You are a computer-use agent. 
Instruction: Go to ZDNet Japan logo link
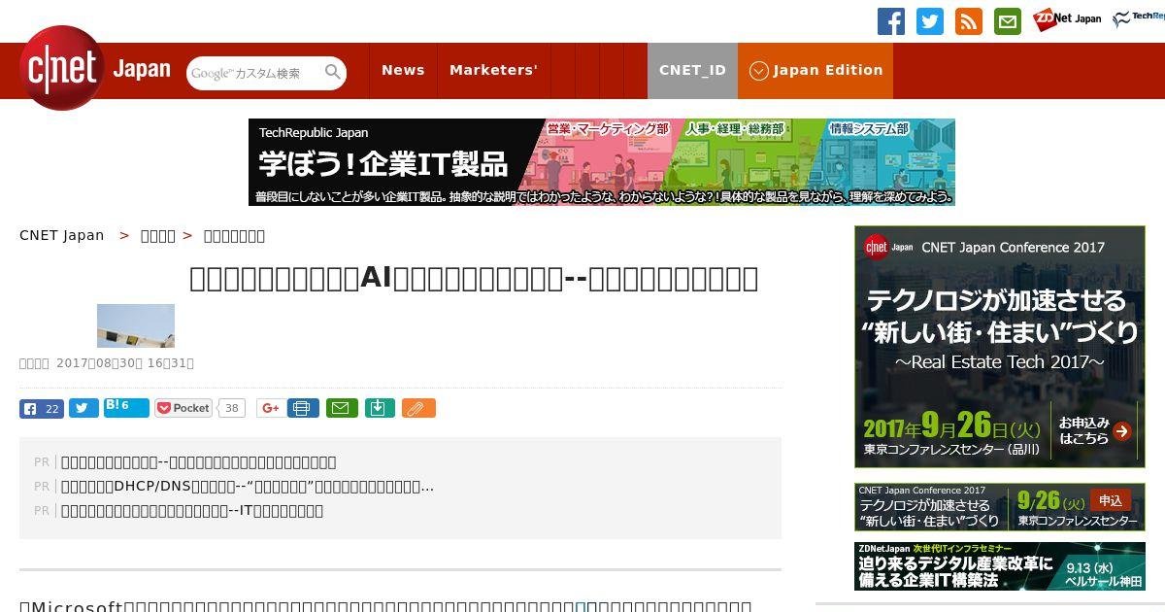[x=1067, y=19]
